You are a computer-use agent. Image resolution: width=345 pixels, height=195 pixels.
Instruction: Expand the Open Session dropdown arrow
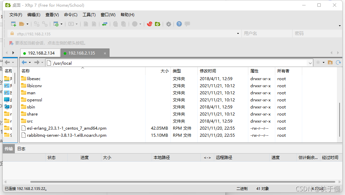(28, 24)
